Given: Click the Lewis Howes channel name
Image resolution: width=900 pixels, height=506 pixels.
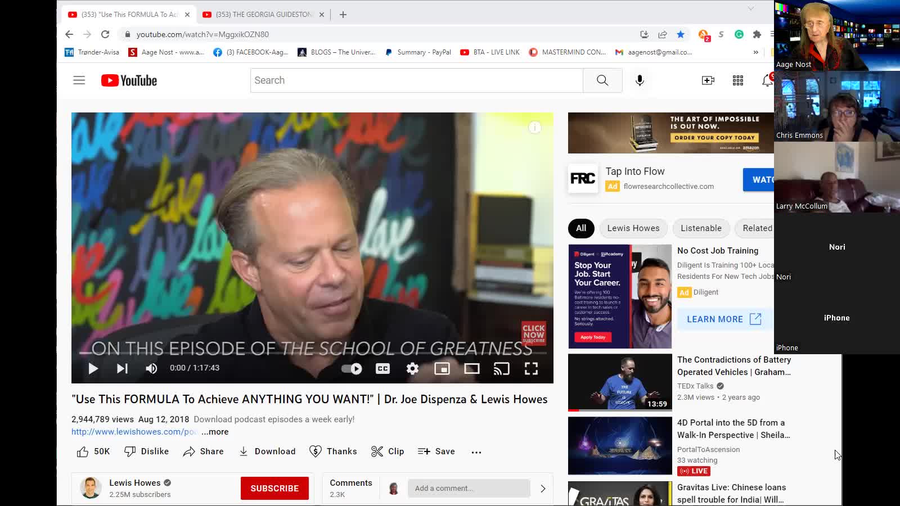Looking at the screenshot, I should (135, 483).
